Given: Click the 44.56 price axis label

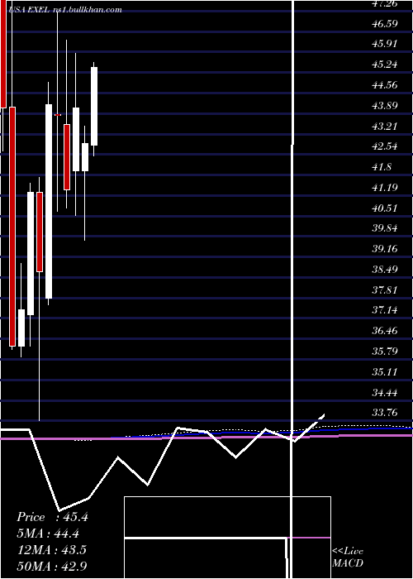Looking at the screenshot, I should [x=385, y=85].
